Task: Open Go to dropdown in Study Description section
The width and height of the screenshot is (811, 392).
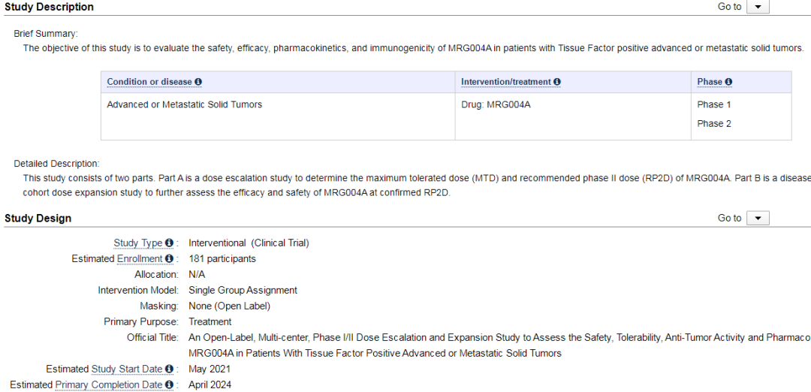Action: tap(758, 7)
